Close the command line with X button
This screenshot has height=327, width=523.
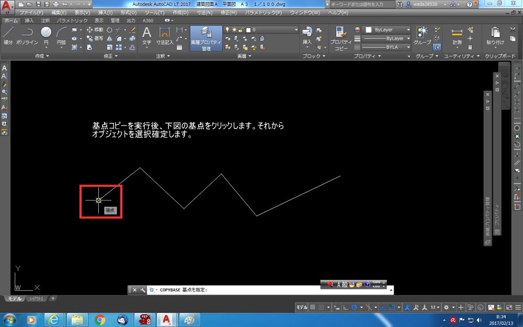(x=135, y=290)
